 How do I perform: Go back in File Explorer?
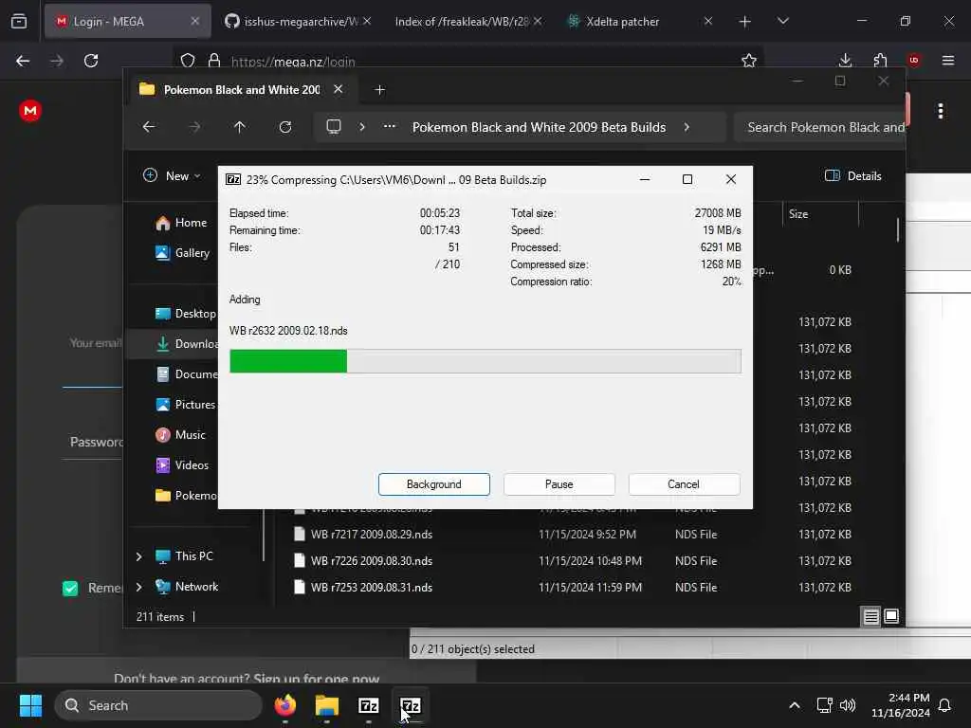pyautogui.click(x=149, y=127)
